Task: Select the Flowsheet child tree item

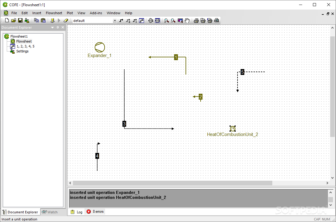Action: (x=24, y=41)
